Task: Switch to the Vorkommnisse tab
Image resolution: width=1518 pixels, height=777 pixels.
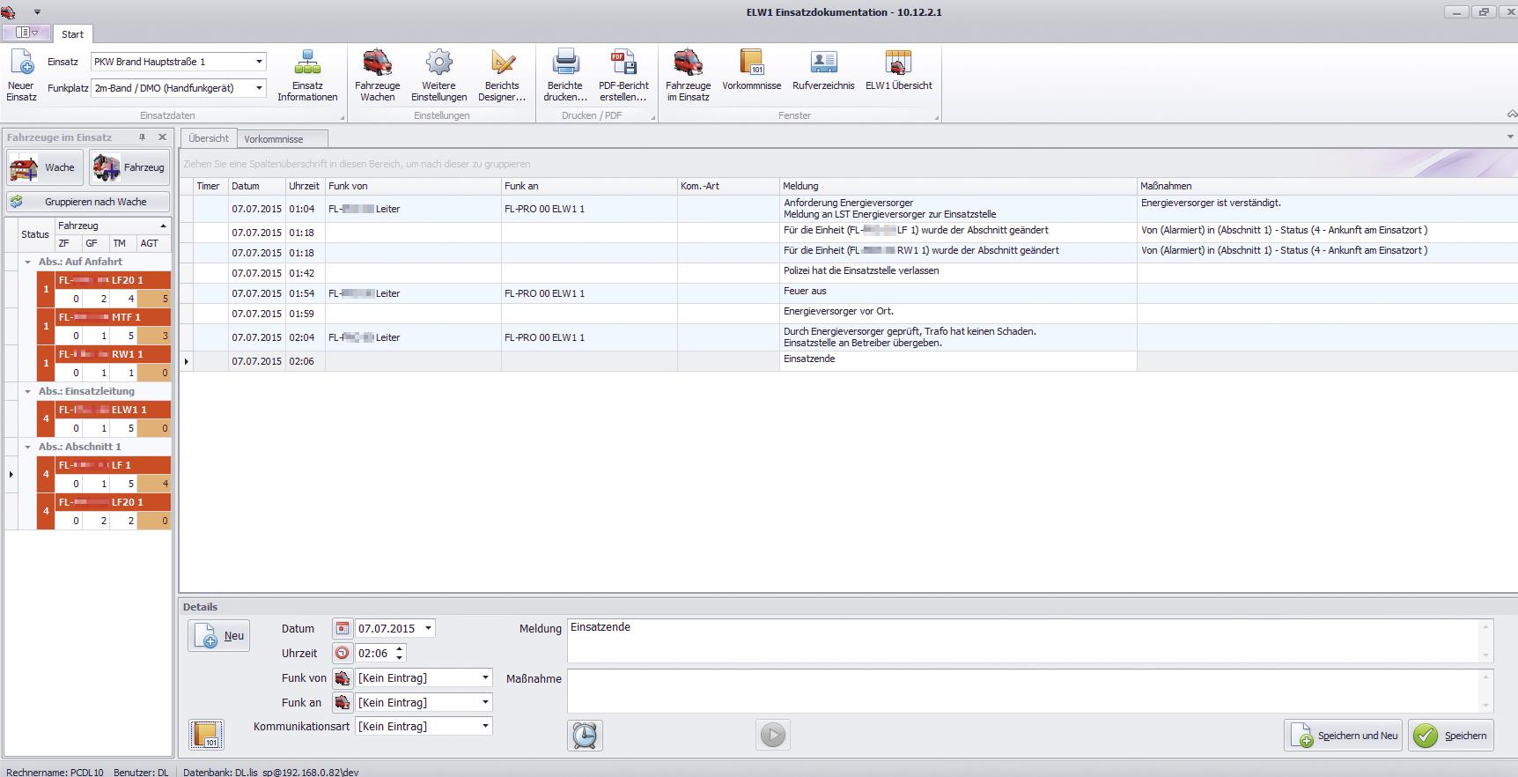Action: [274, 139]
